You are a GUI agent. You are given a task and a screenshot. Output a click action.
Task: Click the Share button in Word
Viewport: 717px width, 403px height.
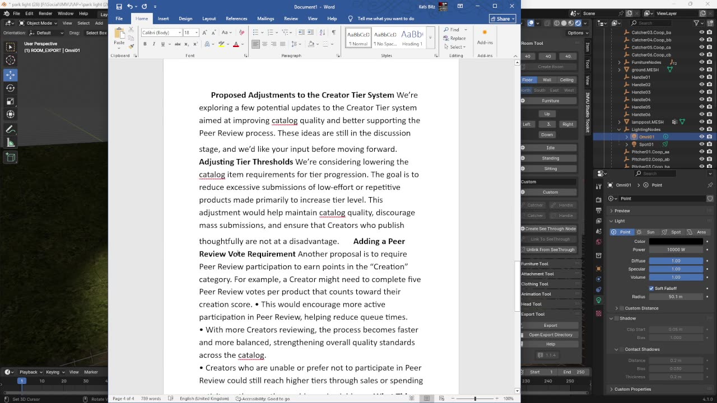coord(502,19)
